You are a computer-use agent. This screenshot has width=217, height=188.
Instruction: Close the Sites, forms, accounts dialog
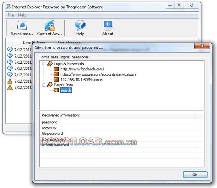click(x=202, y=46)
